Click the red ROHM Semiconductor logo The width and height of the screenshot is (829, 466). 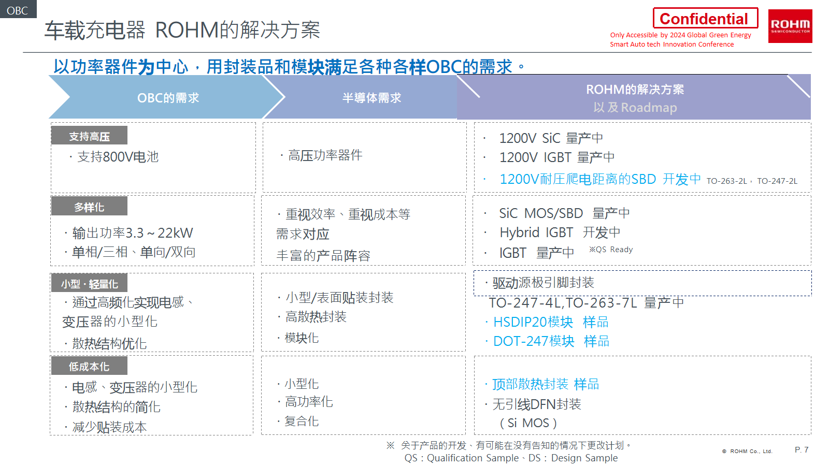pos(790,26)
